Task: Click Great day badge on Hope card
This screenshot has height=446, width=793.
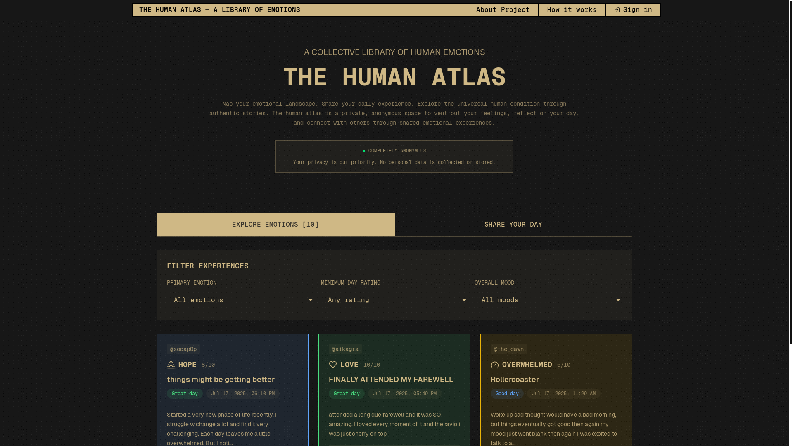Action: point(185,394)
